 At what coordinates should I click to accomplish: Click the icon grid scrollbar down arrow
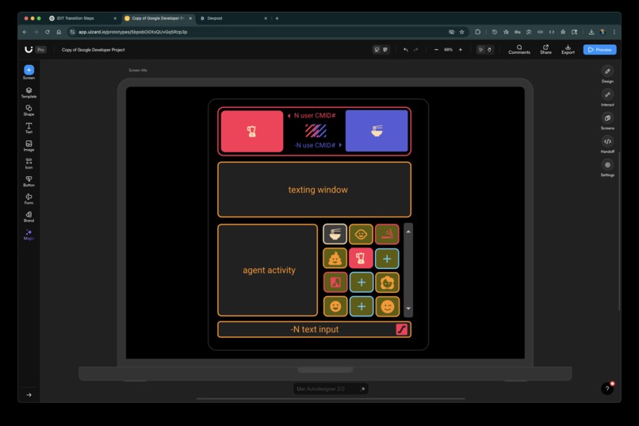[x=408, y=309]
